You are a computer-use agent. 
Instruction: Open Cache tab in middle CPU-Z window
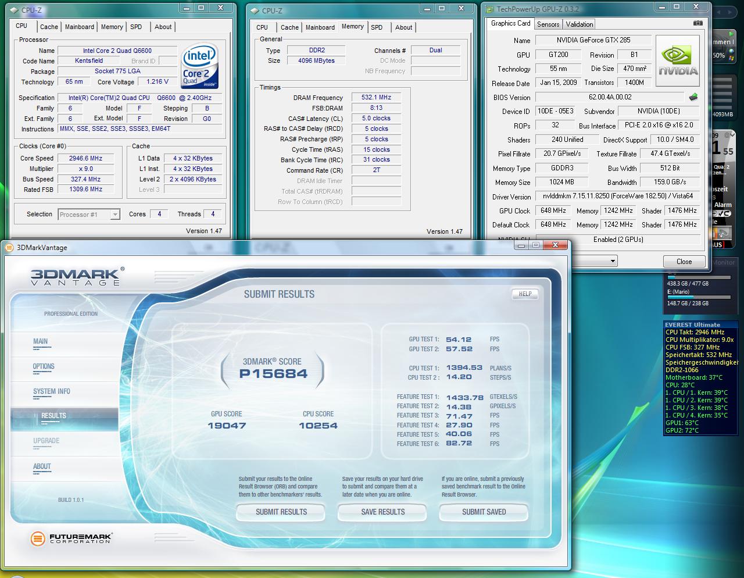tap(289, 27)
